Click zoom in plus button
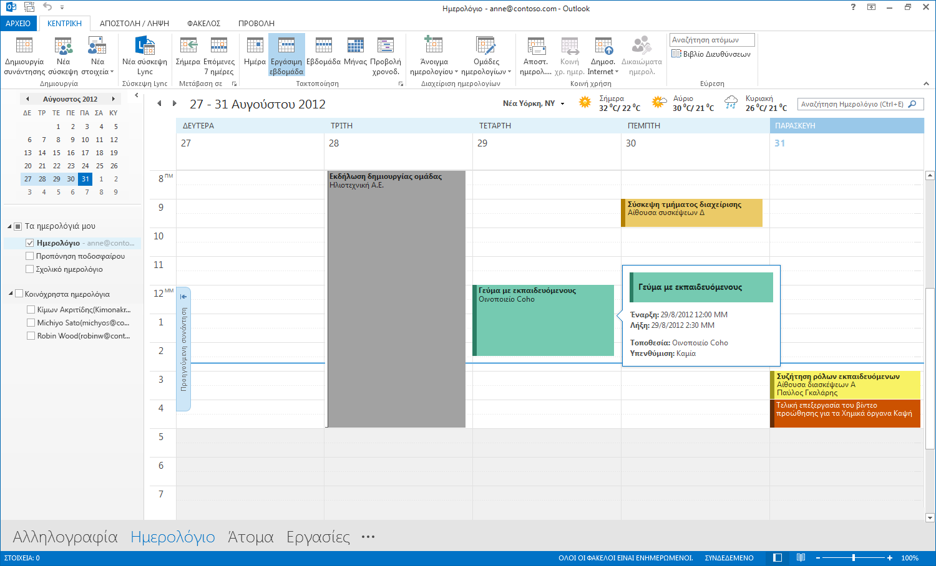936x566 pixels. pos(890,558)
